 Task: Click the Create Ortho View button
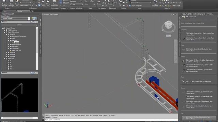click(54, 3)
